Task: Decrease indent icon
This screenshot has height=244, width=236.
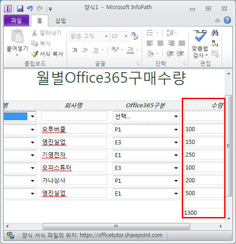Action: click(170, 53)
